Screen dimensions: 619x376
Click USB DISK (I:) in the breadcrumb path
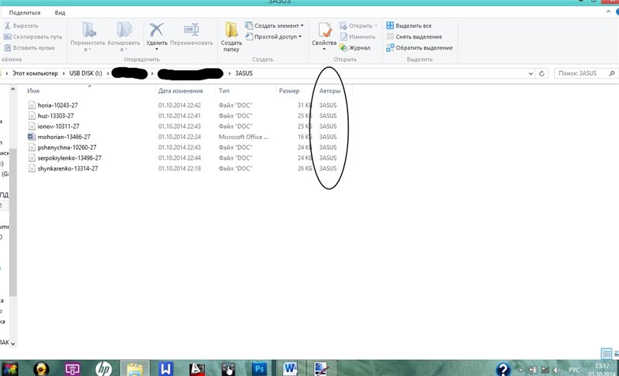point(87,73)
